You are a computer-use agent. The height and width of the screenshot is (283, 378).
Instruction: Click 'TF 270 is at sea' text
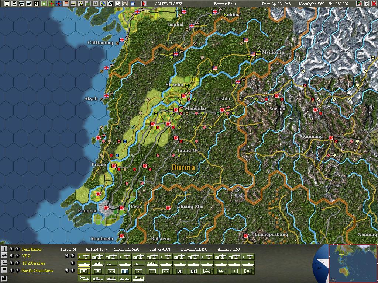(x=34, y=263)
